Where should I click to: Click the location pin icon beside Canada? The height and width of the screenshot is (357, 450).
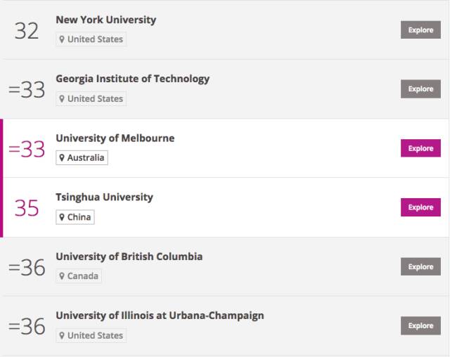click(x=62, y=276)
